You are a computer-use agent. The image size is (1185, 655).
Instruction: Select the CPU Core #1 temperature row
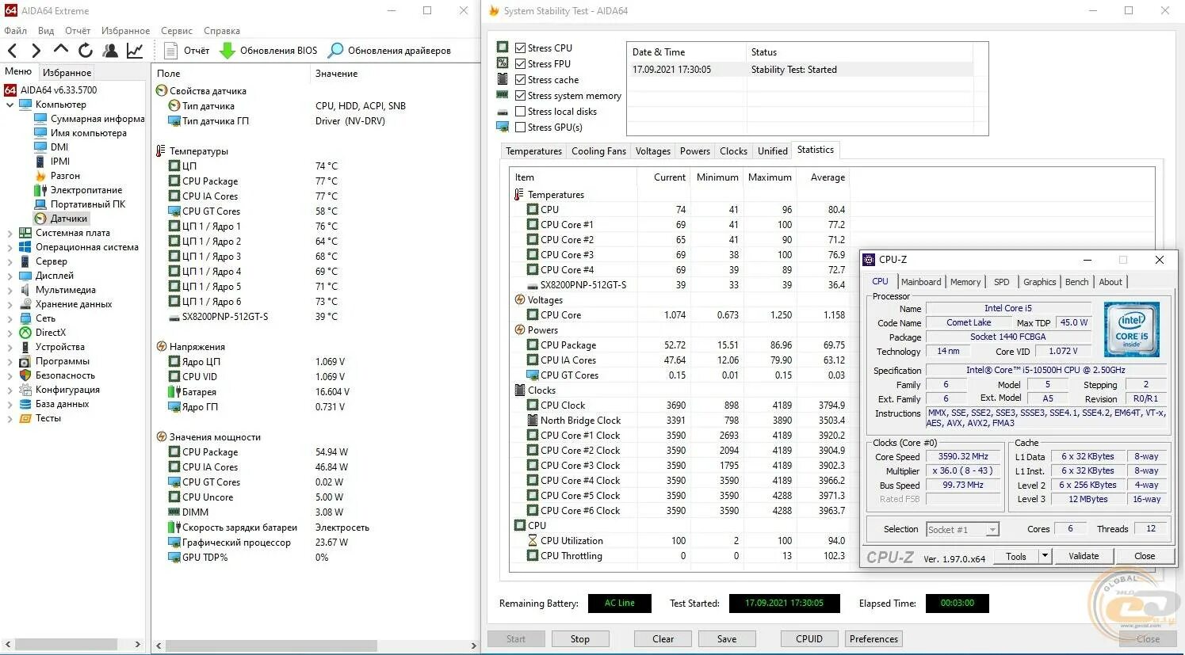click(x=680, y=225)
